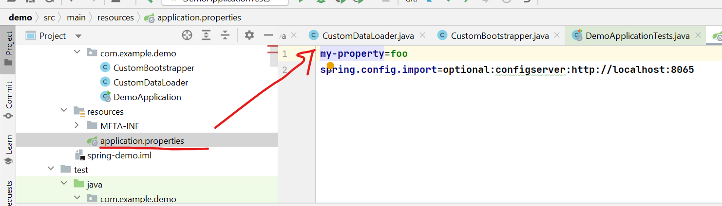
Task: Select the green java test folder
Action: [95, 185]
